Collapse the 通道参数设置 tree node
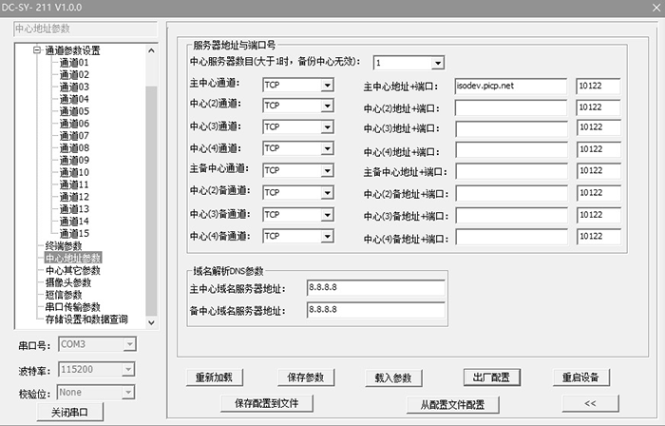Screen dimensions: 665x426 38,50
